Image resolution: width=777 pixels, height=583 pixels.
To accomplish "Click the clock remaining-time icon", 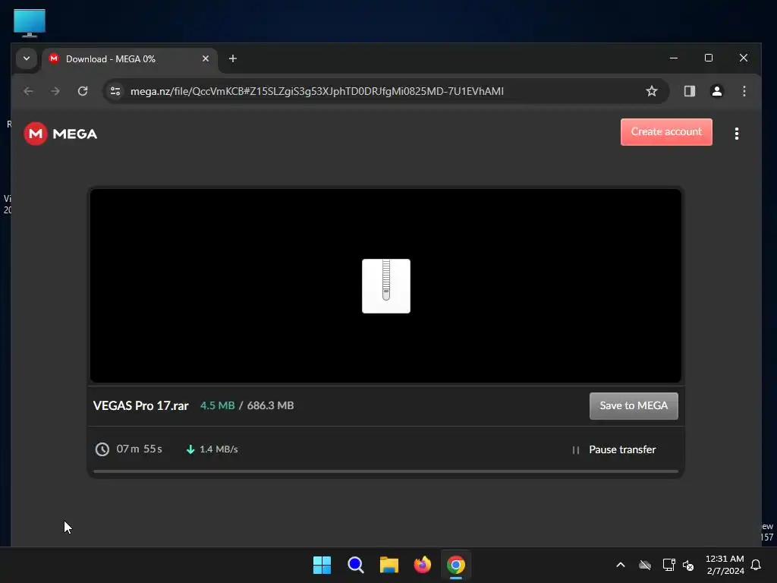I will 102,449.
